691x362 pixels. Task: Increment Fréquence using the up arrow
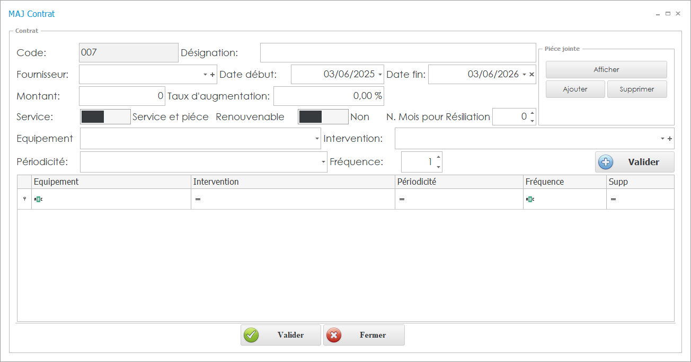click(x=438, y=158)
